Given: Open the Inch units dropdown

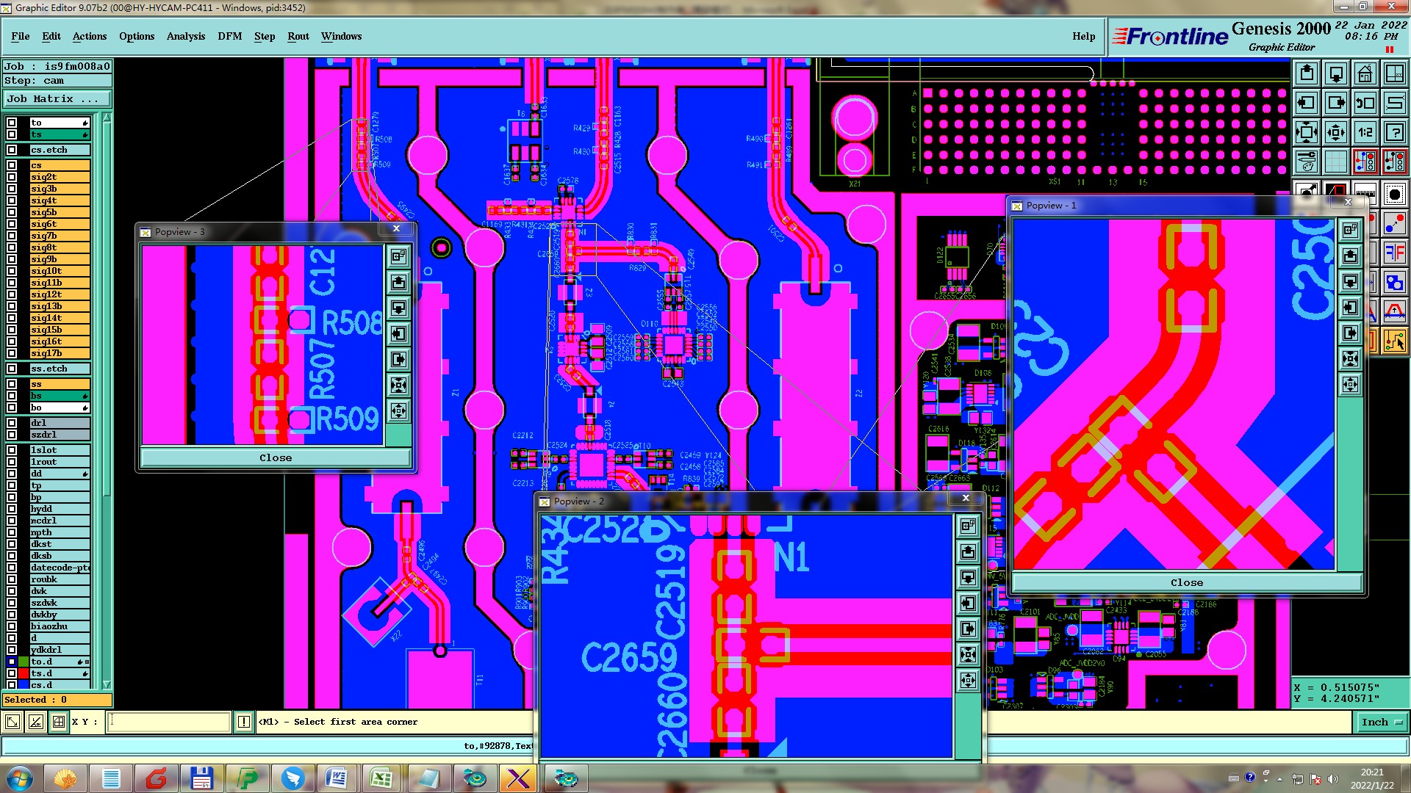Looking at the screenshot, I should click(x=1382, y=723).
